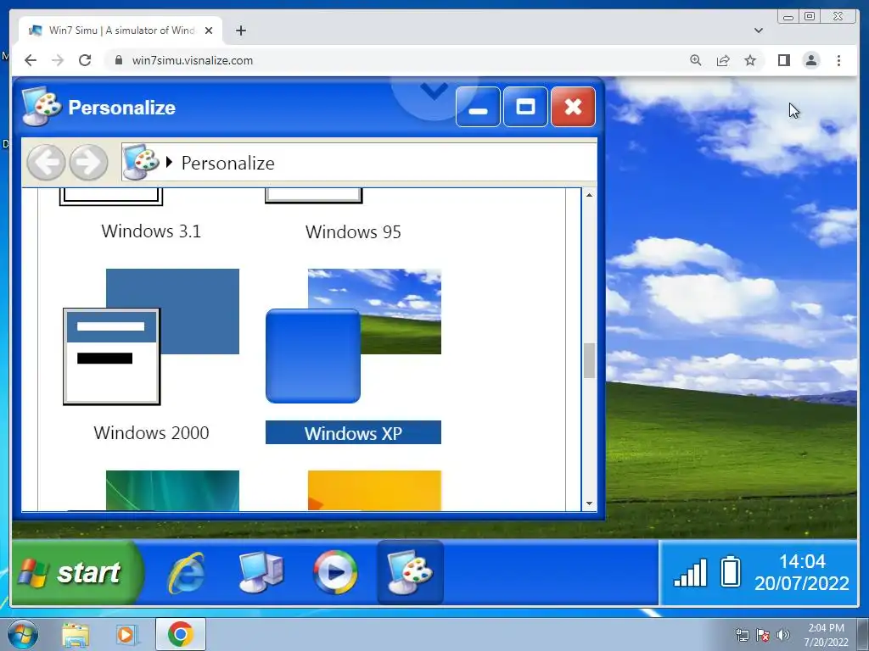
Task: Go back in Personalize window
Action: click(46, 163)
